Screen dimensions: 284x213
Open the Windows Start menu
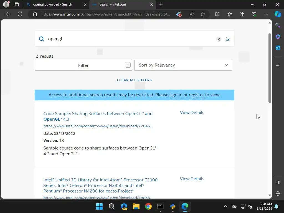pyautogui.click(x=100, y=206)
